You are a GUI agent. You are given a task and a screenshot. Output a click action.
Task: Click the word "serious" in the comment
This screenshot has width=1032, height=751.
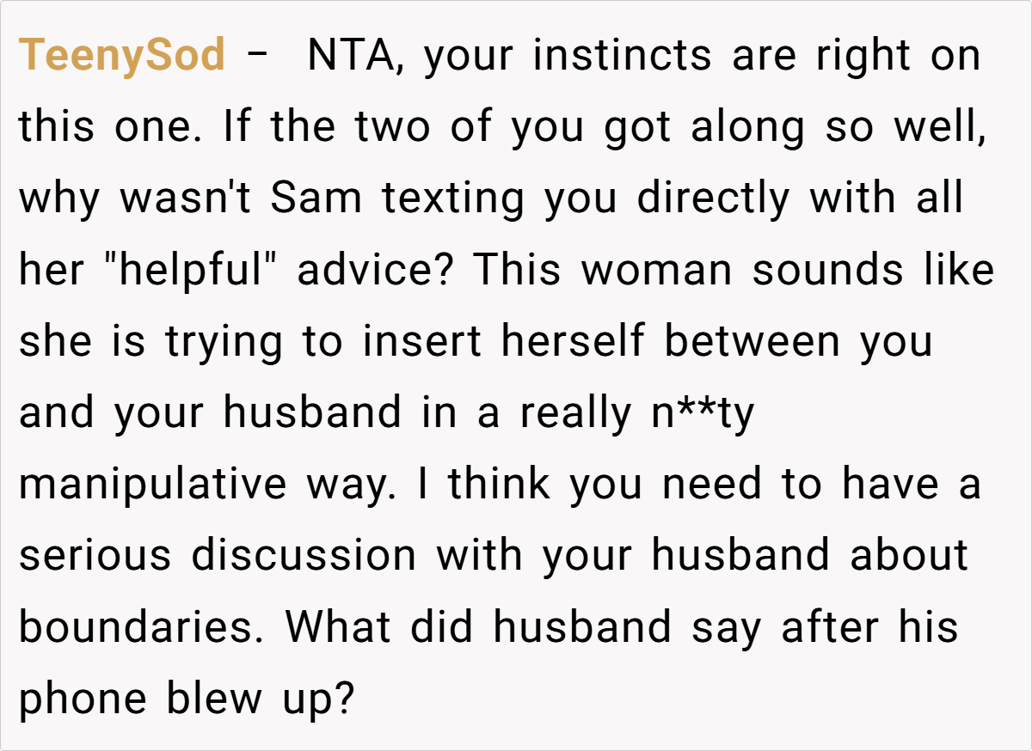[x=95, y=557]
